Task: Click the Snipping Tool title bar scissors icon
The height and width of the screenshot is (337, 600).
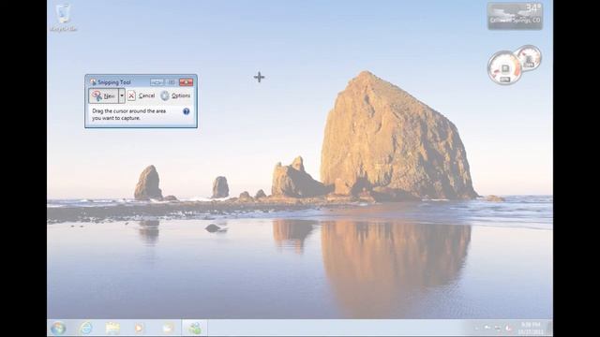Action: tap(93, 82)
